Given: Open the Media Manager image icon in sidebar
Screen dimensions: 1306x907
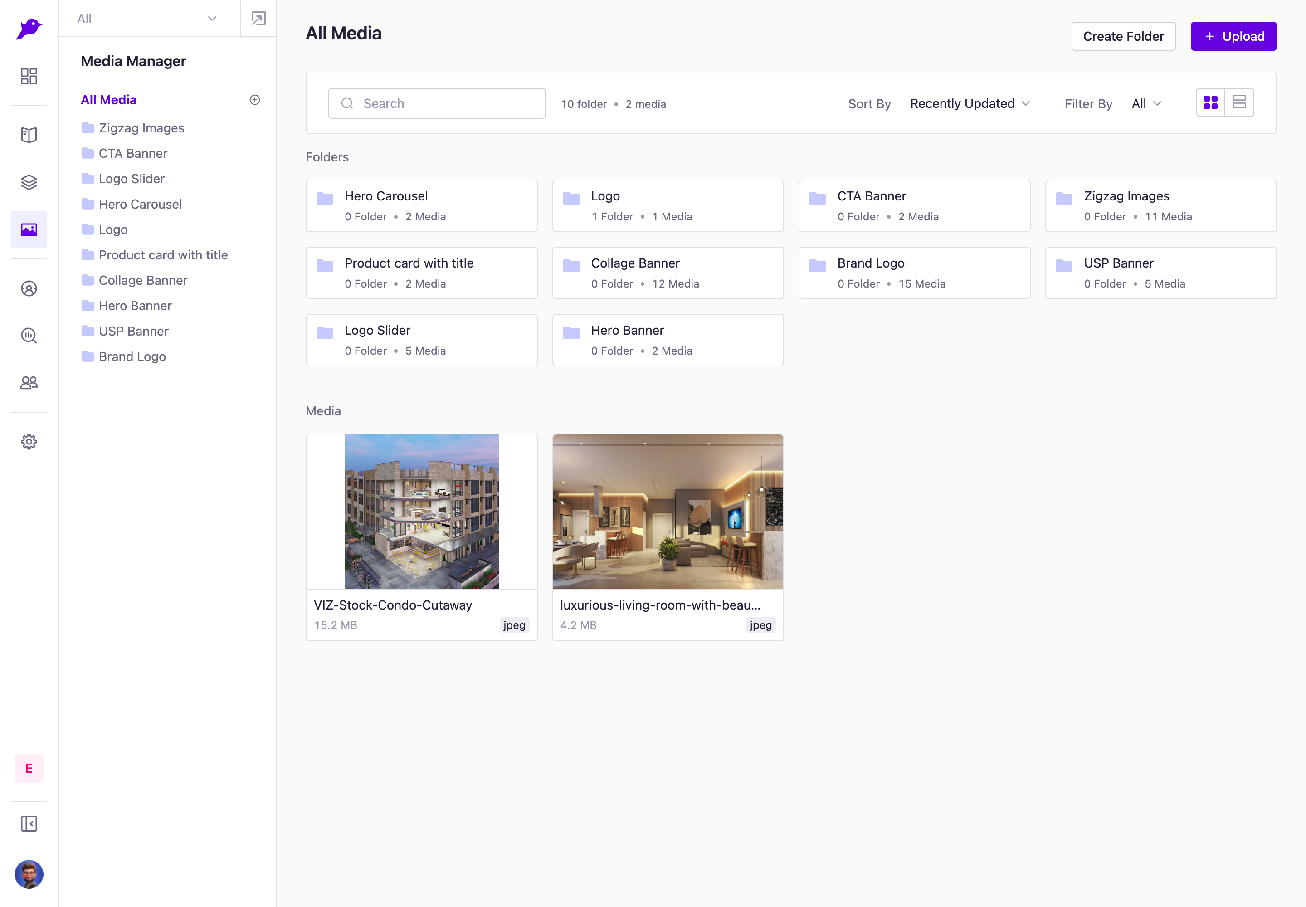Looking at the screenshot, I should point(29,229).
